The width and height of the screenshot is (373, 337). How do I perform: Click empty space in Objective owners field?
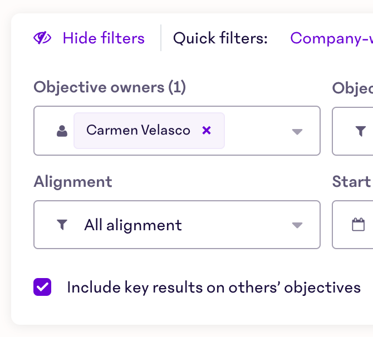click(256, 131)
